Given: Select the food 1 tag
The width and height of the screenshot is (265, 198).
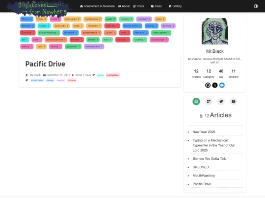Looking at the screenshot, I should [107, 40].
